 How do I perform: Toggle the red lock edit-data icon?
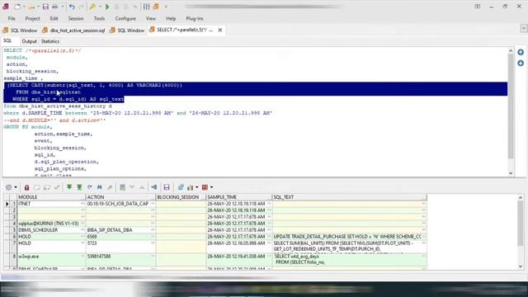(x=26, y=187)
